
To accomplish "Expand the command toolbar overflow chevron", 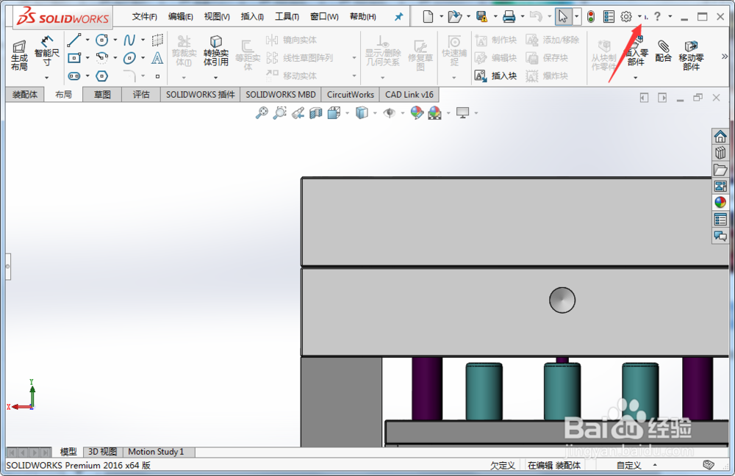I will coord(724,57).
